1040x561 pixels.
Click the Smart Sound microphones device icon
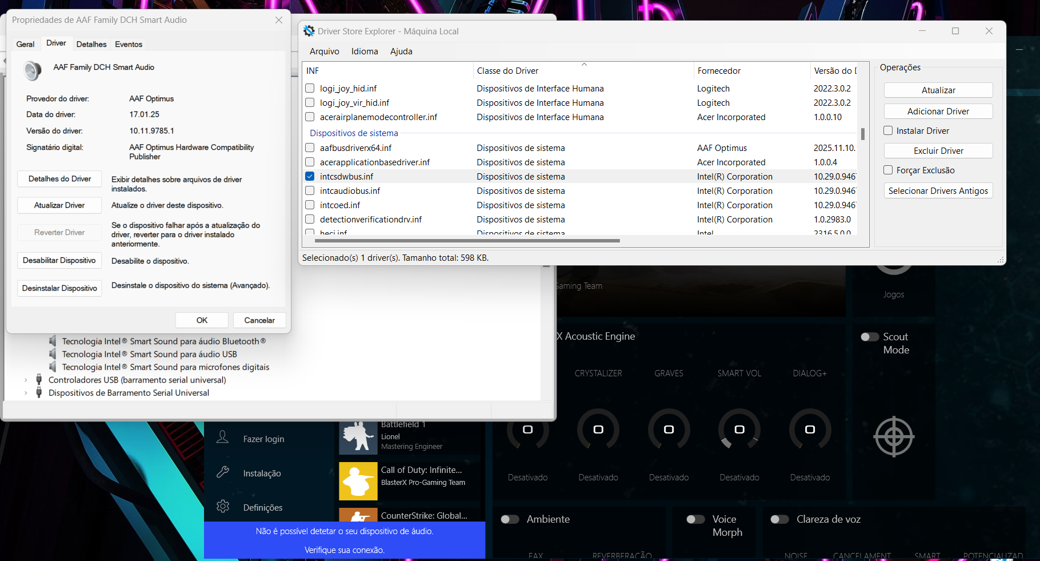pyautogui.click(x=53, y=367)
